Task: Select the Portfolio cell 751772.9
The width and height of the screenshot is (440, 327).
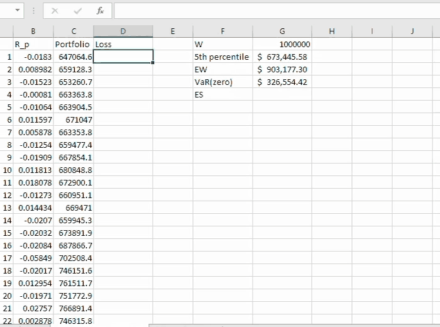Action: tap(74, 296)
